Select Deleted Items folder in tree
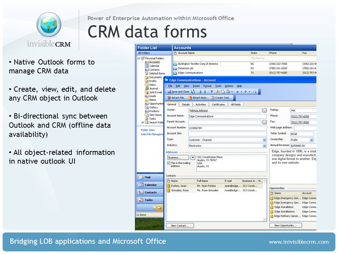Viewport: 339px width, 254px height. [x=155, y=73]
